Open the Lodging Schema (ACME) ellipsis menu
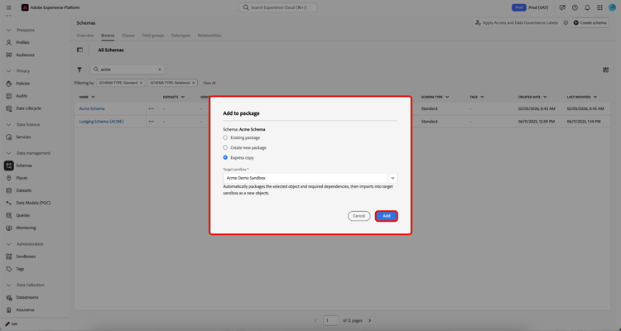This screenshot has width=621, height=331. click(151, 122)
